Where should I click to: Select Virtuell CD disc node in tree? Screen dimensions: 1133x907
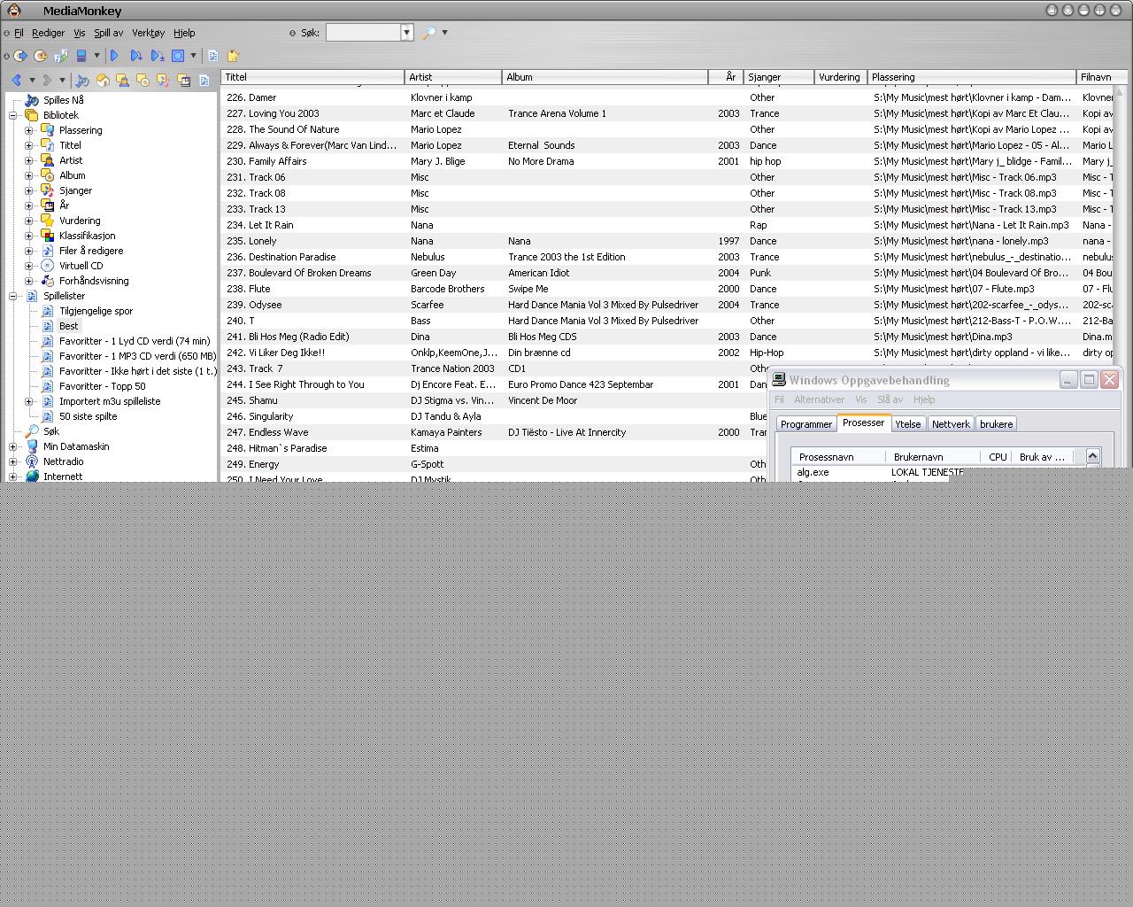[81, 266]
